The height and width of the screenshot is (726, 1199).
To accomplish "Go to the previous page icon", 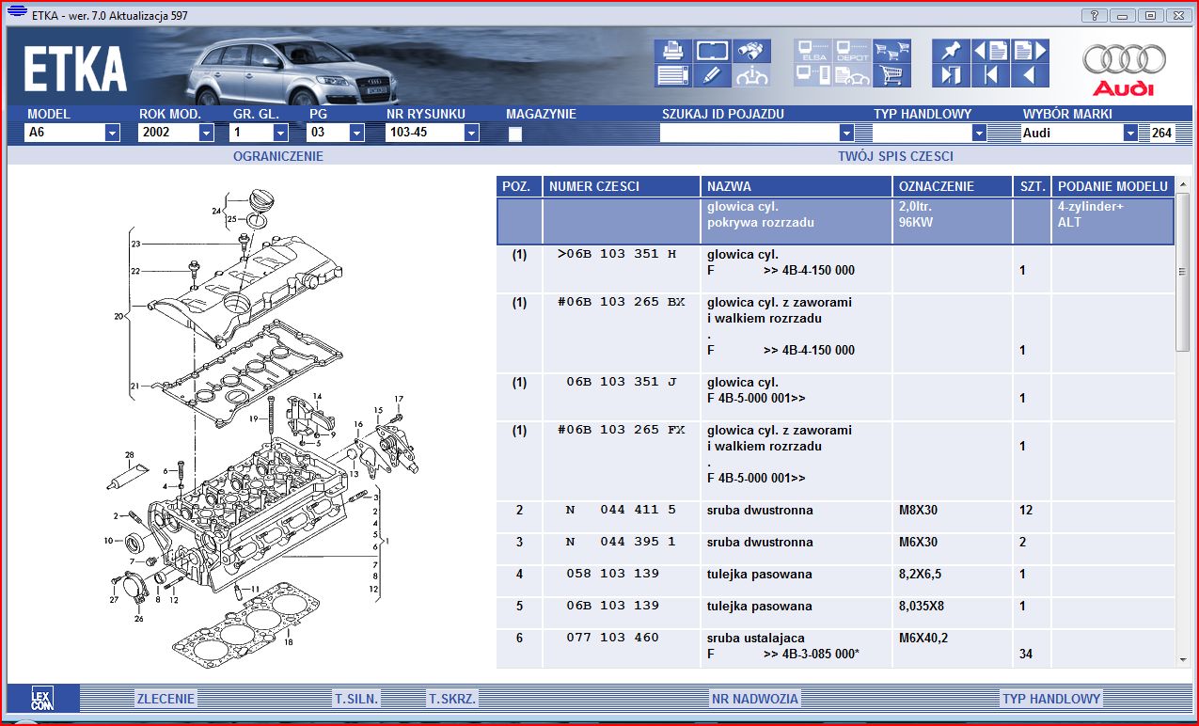I will click(x=990, y=51).
